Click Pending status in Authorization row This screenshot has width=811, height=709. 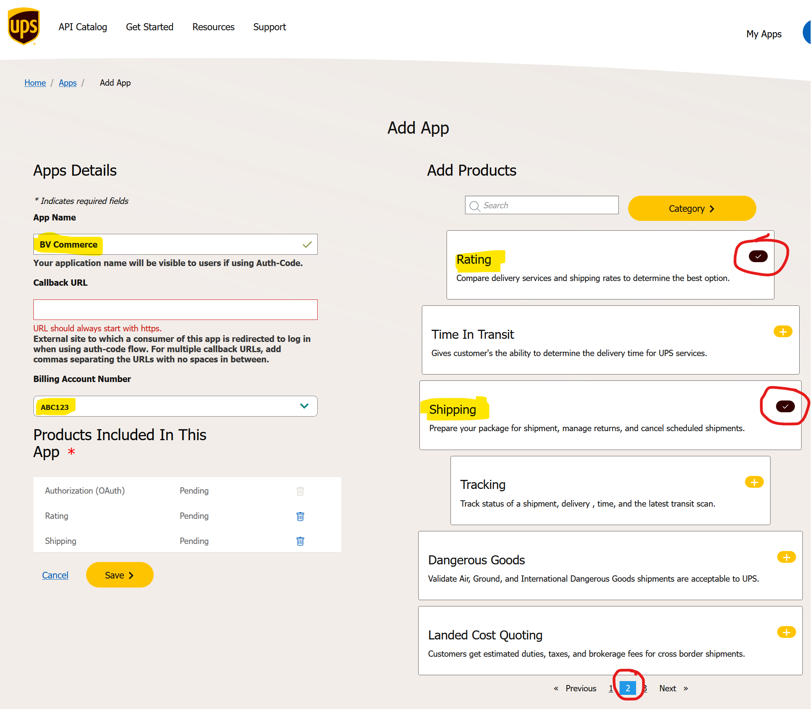194,491
